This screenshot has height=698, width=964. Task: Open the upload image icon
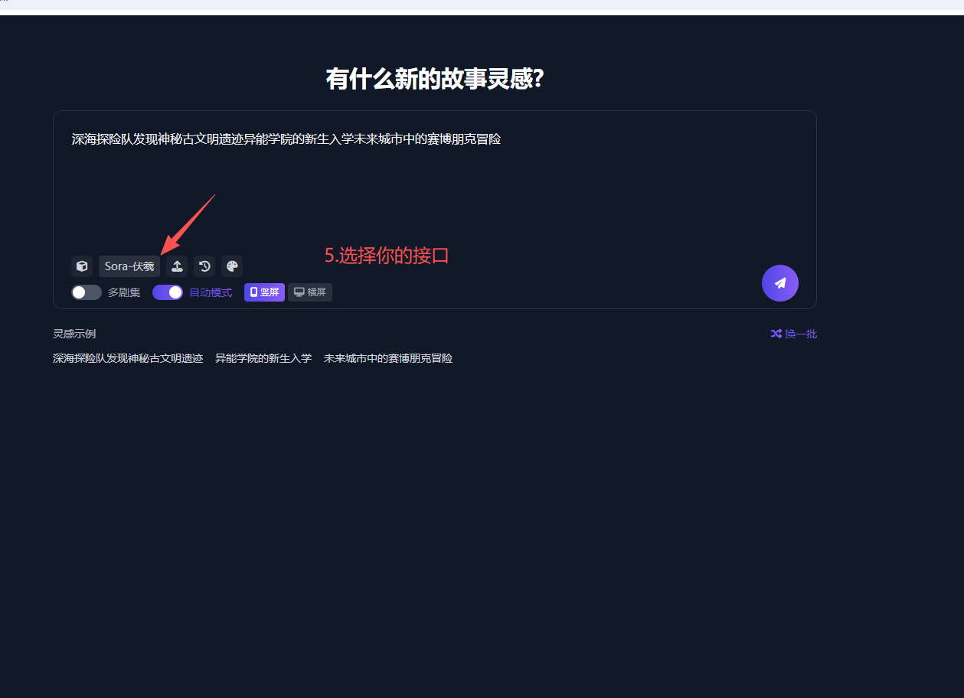pos(177,266)
